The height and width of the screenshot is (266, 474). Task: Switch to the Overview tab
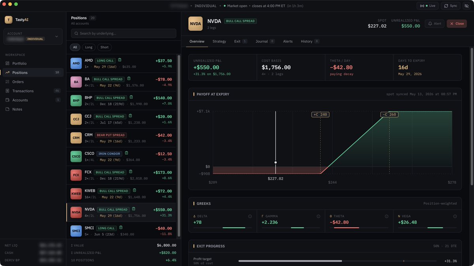[197, 41]
